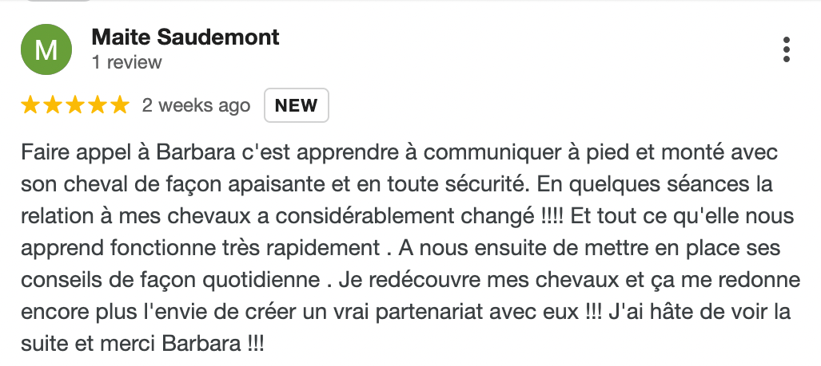The width and height of the screenshot is (821, 366).
Task: Click the "2 weeks ago" timestamp
Action: tap(196, 105)
